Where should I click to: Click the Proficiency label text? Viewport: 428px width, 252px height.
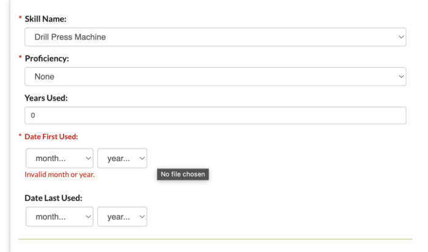click(46, 59)
